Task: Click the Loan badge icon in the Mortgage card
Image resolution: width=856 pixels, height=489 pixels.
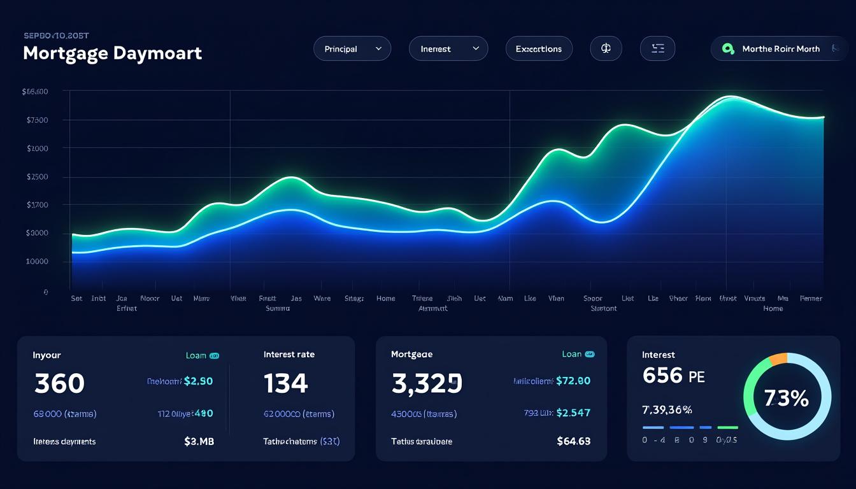Action: [x=590, y=354]
